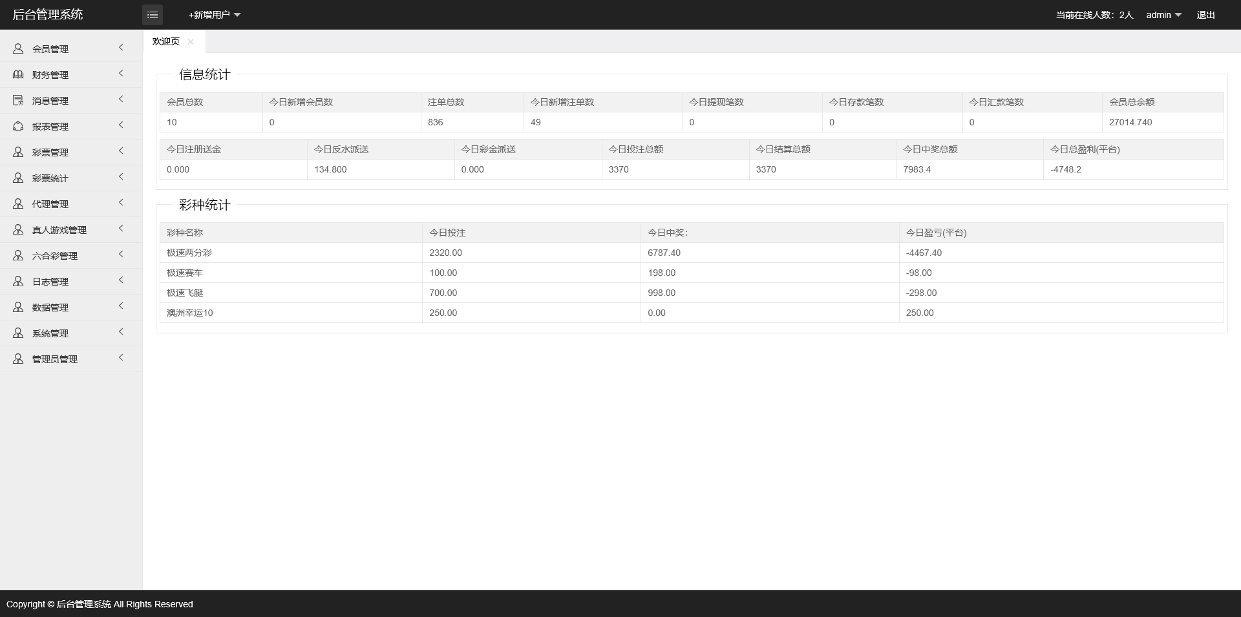Click the 日志管理 sidebar icon
Viewport: 1241px width, 617px height.
click(18, 282)
